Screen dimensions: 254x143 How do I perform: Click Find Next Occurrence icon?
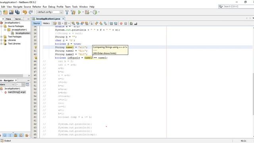[x=82, y=23]
